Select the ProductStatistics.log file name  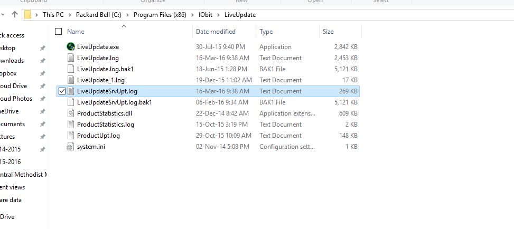[106, 125]
